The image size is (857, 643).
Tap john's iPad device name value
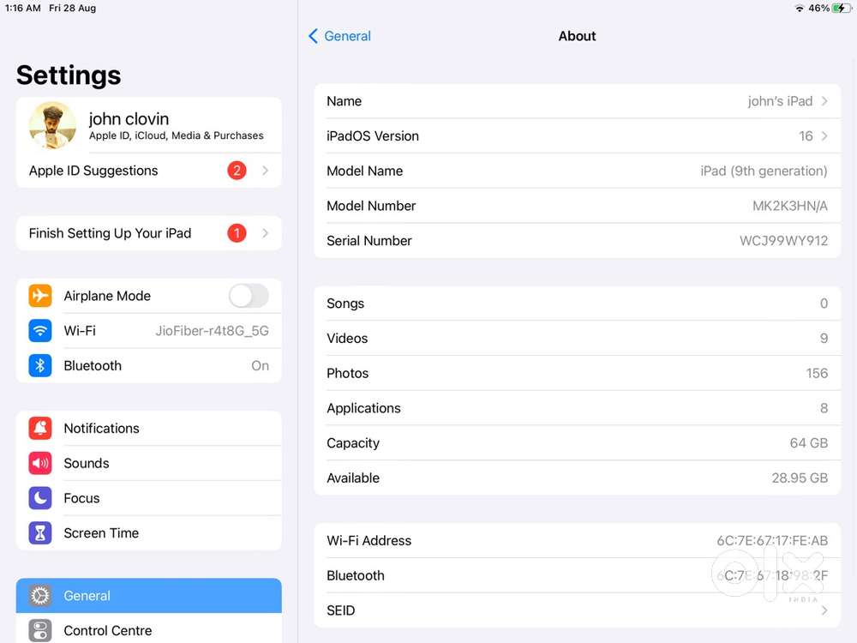[x=780, y=101]
